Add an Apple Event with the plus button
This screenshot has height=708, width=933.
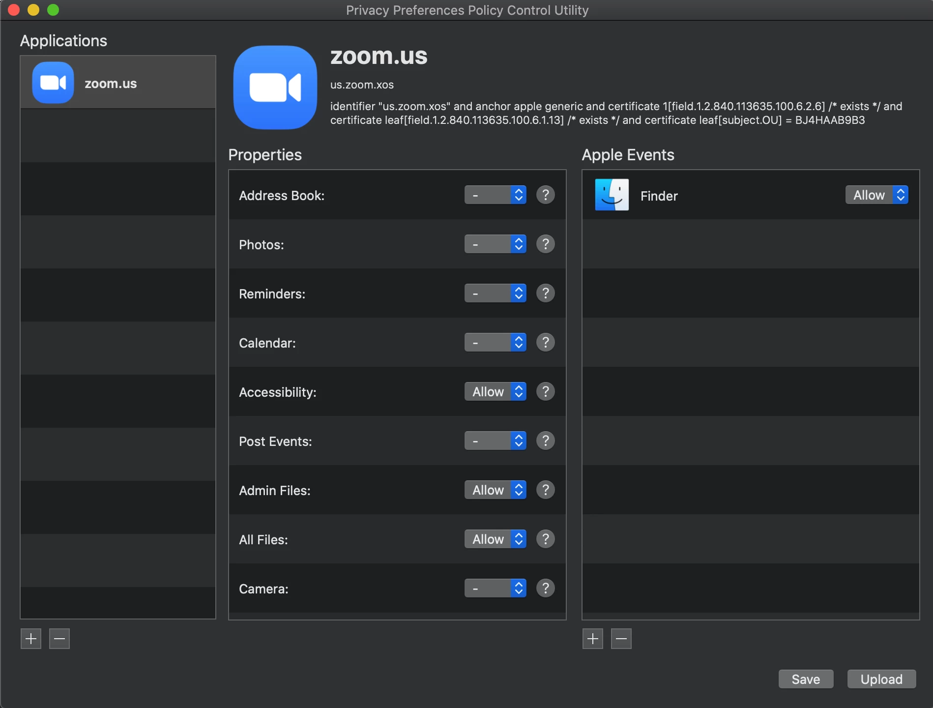(x=593, y=639)
